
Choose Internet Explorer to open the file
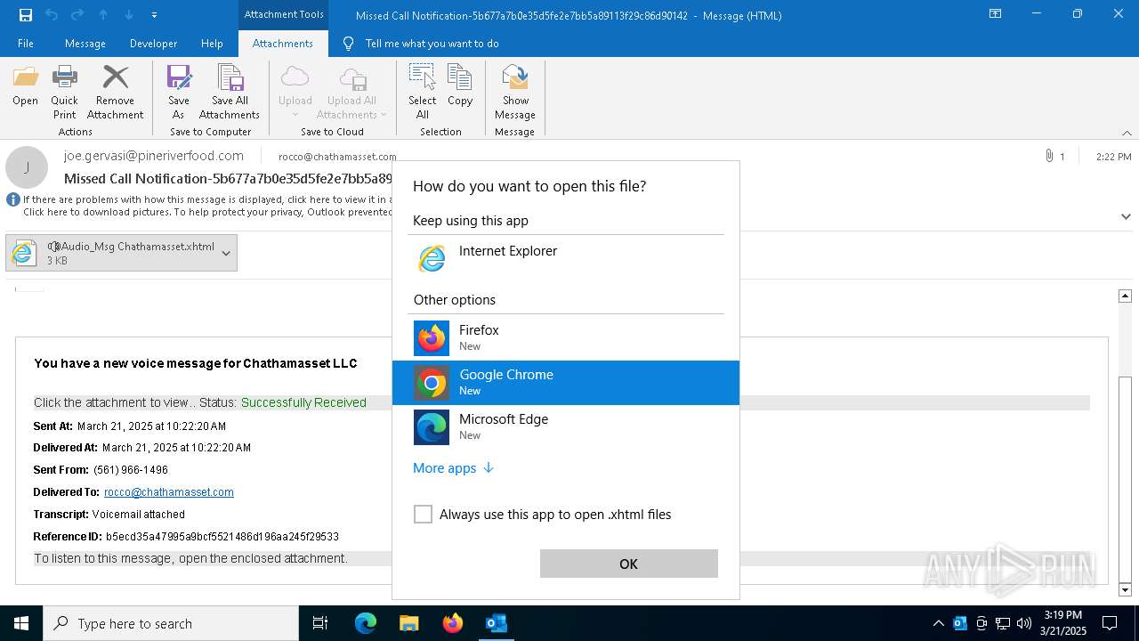[566, 259]
